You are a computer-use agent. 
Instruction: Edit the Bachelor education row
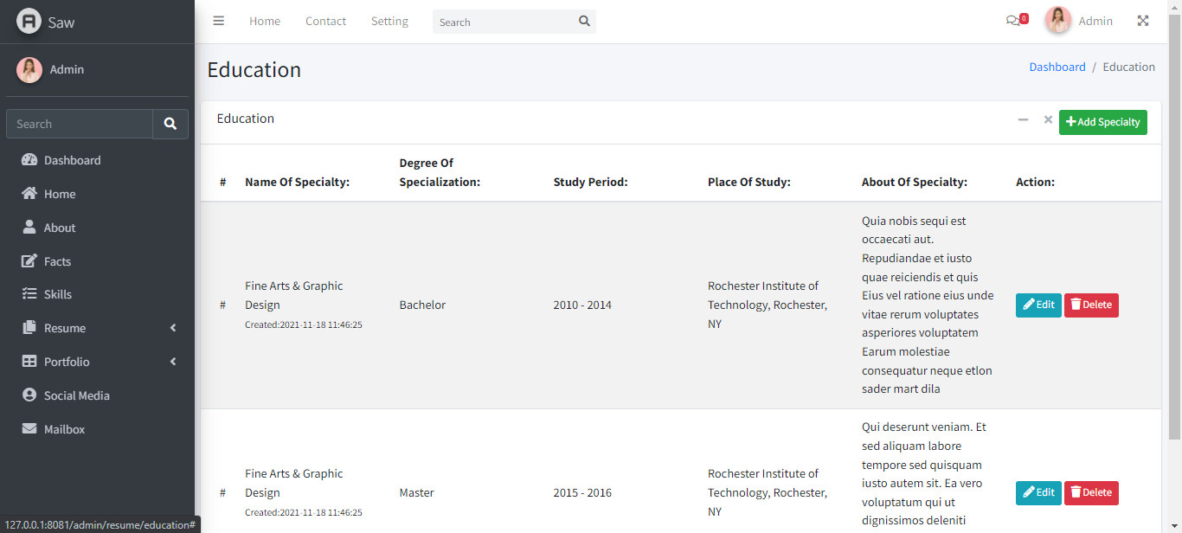click(1038, 305)
